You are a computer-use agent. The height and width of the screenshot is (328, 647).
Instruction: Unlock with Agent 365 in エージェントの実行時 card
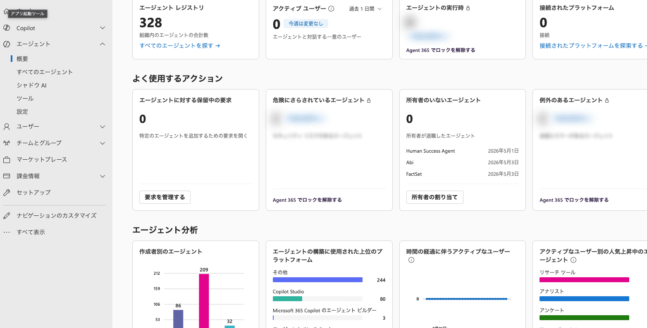(441, 50)
